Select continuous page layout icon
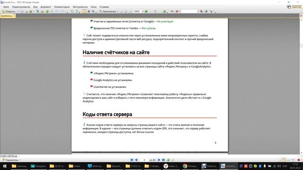This screenshot has width=303, height=170. 284,160
